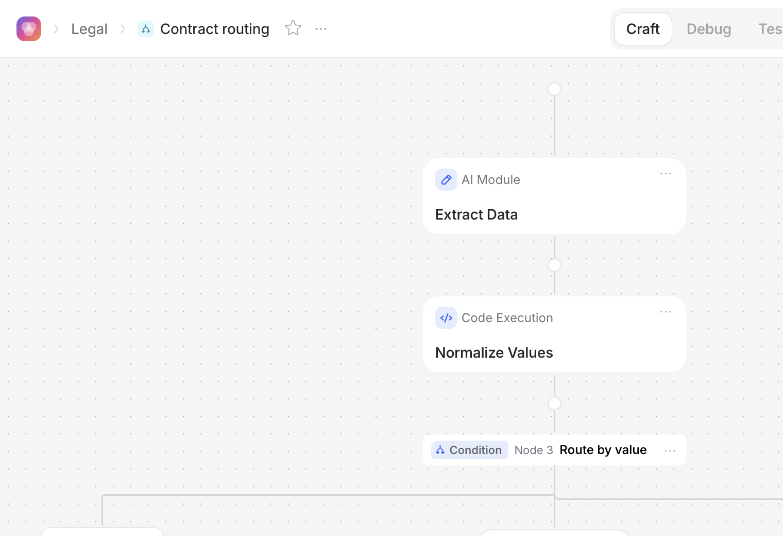Viewport: 783px width, 536px height.
Task: Click breadcrumb chevron before Legal
Action: 56,29
